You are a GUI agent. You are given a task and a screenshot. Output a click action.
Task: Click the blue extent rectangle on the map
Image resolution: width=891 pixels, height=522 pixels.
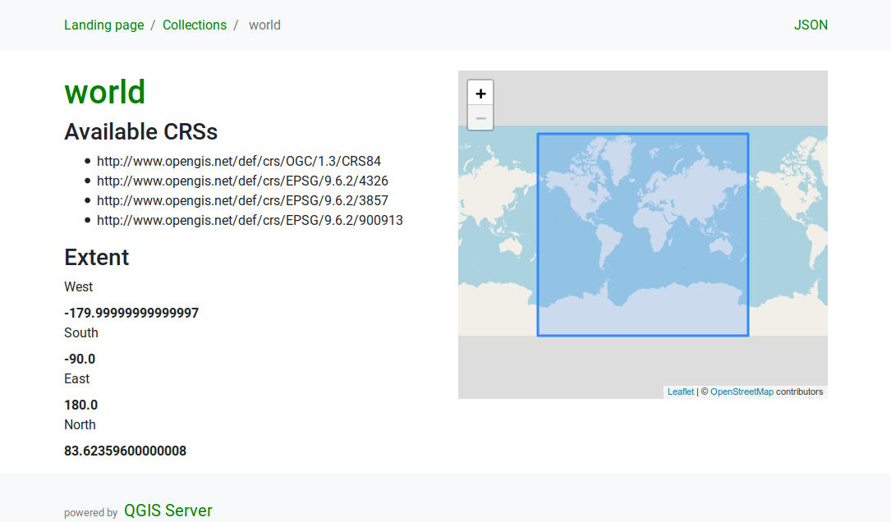643,234
